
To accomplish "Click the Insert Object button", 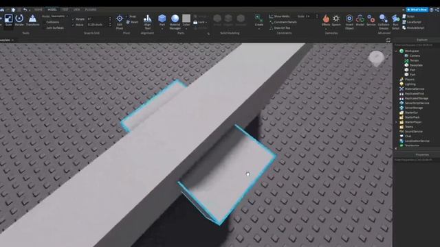I will (349, 22).
